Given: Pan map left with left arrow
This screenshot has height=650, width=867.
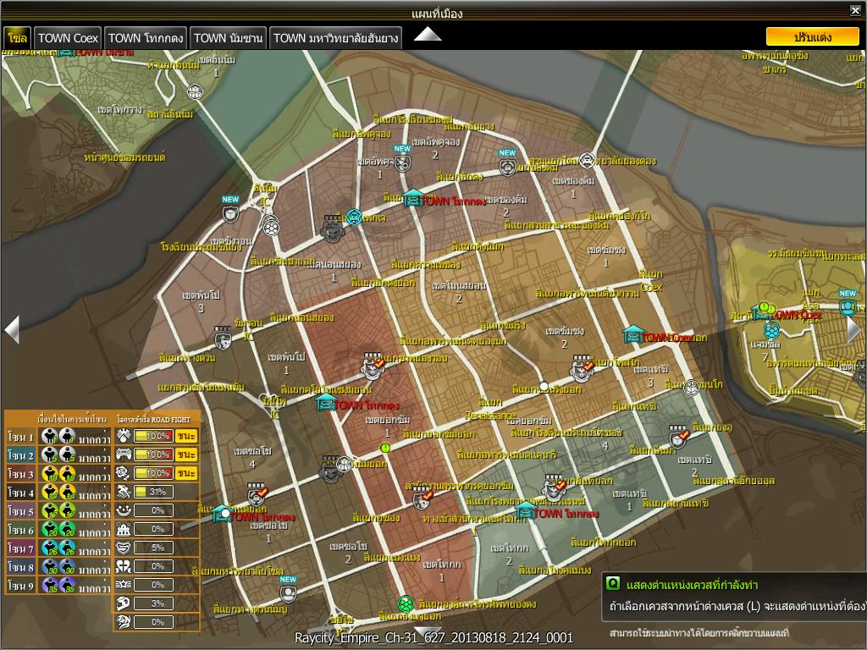Looking at the screenshot, I should [x=12, y=329].
